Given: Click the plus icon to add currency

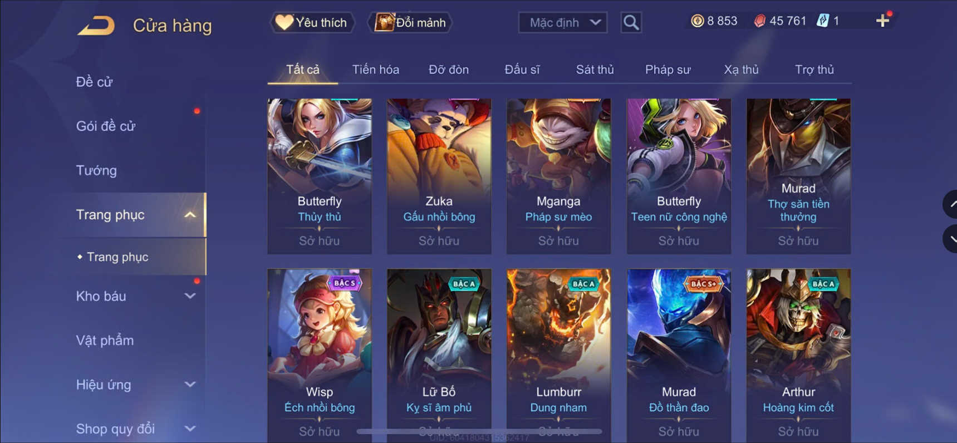Looking at the screenshot, I should coord(882,21).
